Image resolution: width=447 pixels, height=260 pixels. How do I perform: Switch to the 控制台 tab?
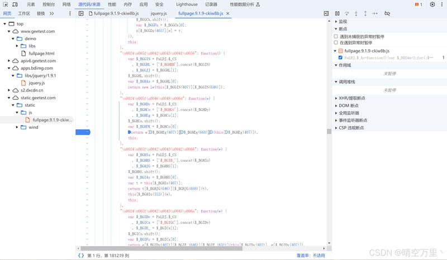pyautogui.click(x=49, y=4)
